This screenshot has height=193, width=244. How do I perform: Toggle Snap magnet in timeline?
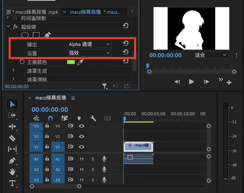[50, 118]
